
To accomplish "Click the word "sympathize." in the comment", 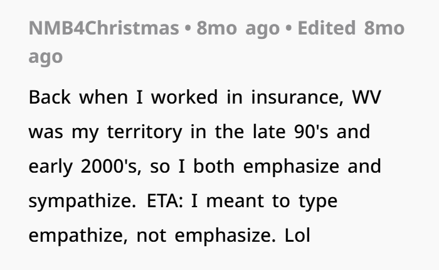I will point(82,202).
